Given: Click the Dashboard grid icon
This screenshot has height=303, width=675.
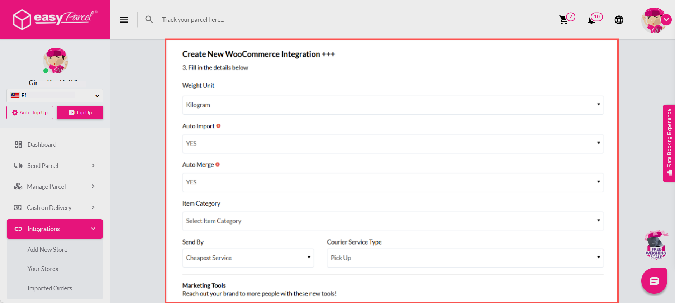Looking at the screenshot, I should [18, 145].
